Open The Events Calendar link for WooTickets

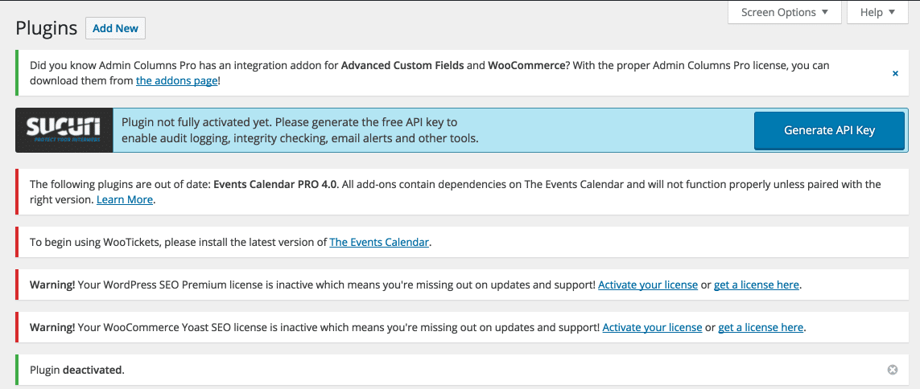[379, 241]
